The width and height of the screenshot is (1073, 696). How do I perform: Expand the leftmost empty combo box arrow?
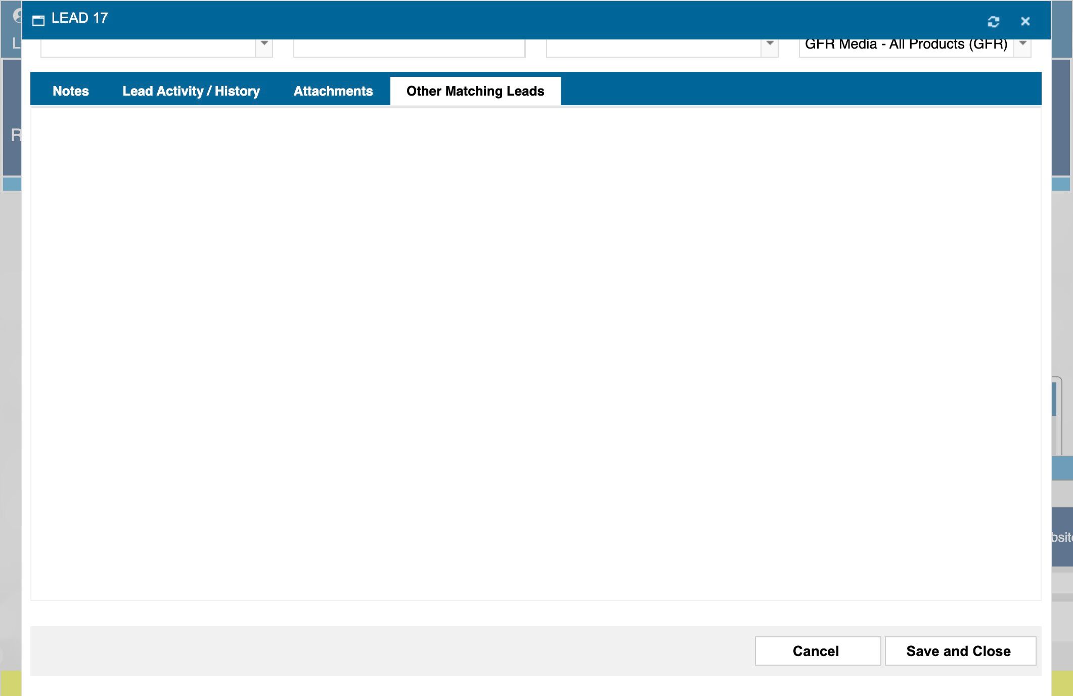pyautogui.click(x=264, y=46)
